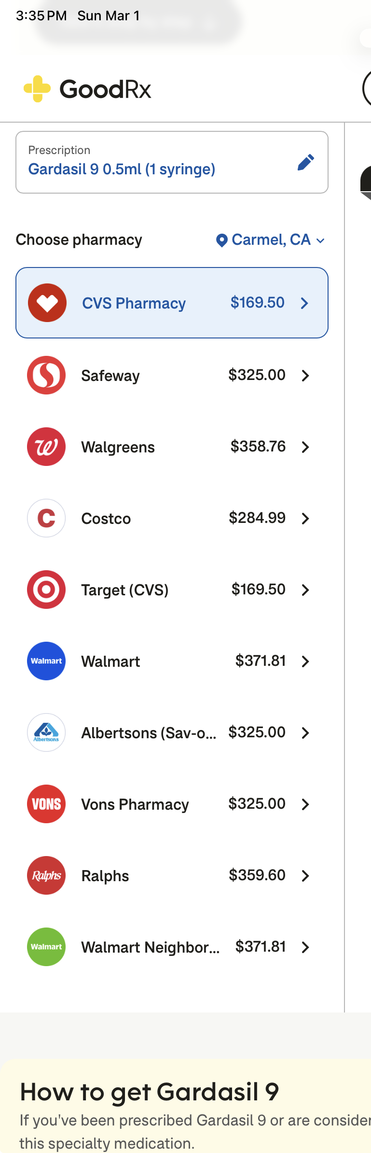Viewport: 371px width, 1153px height.
Task: Click the Vons Pharmacy logo icon
Action: click(x=46, y=804)
